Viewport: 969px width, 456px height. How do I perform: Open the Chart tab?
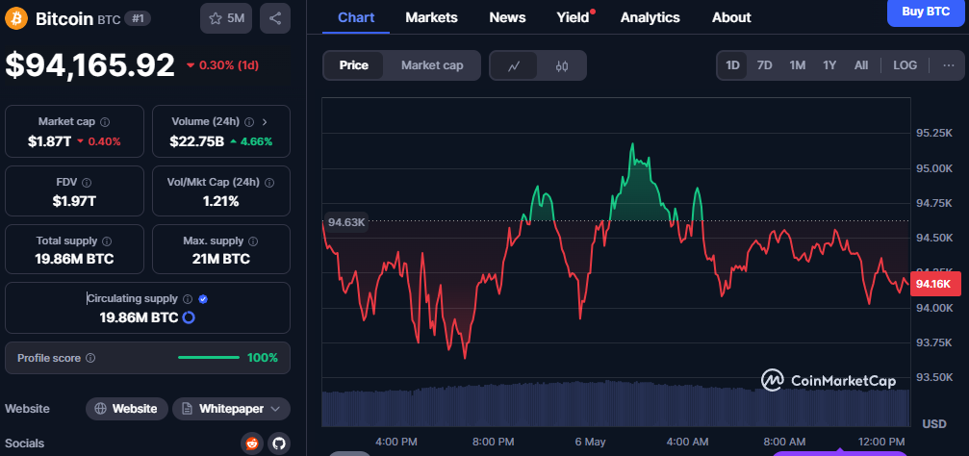(x=356, y=17)
